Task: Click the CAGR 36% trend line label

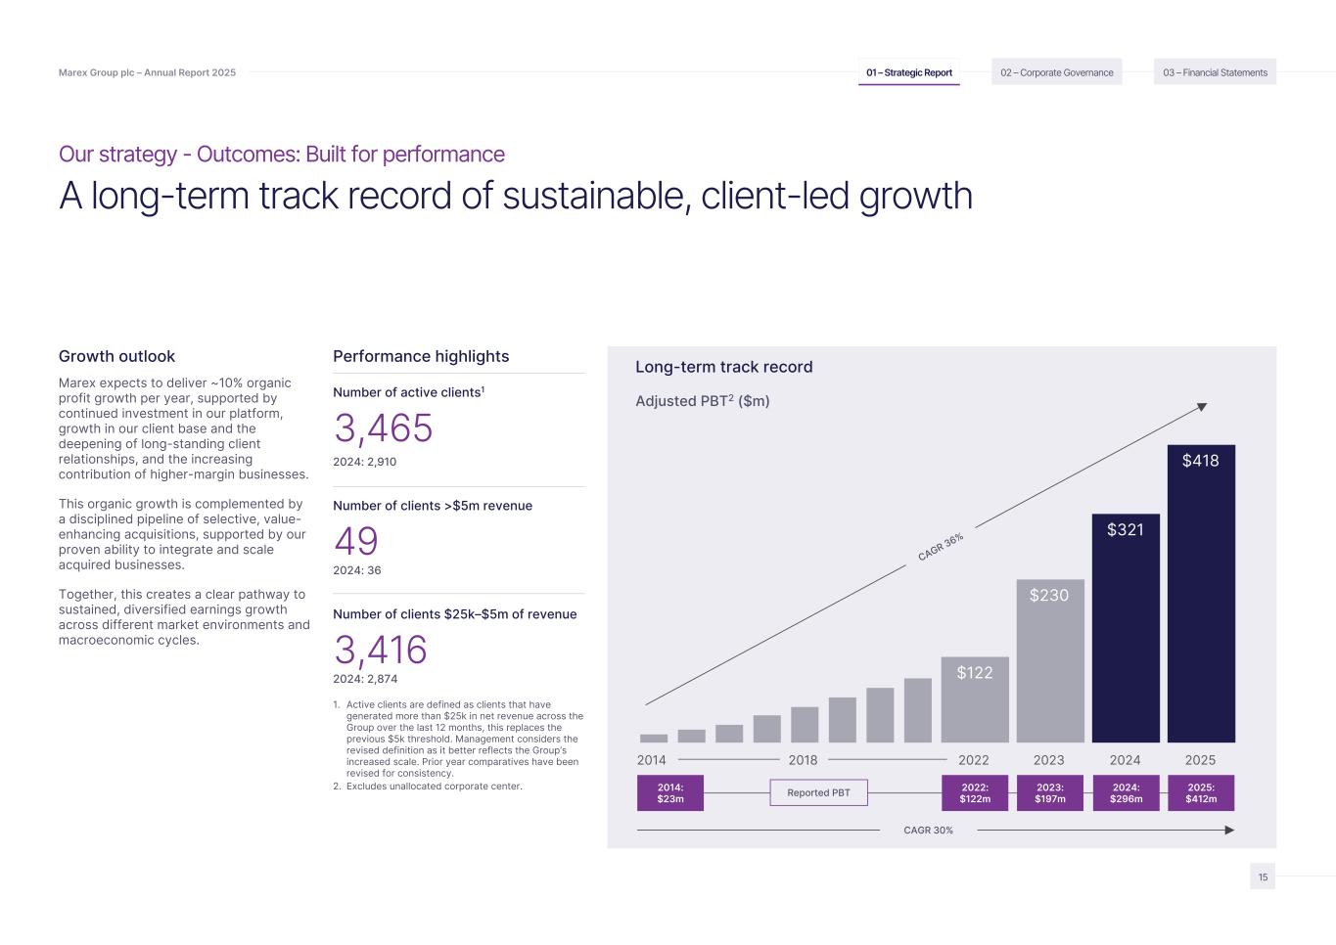Action: pyautogui.click(x=941, y=547)
